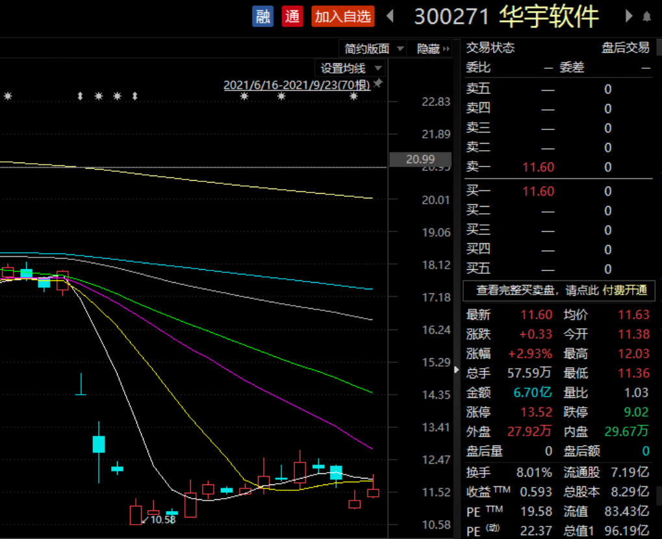Click the pin icon beside date range
This screenshot has height=539, width=662.
click(x=378, y=83)
